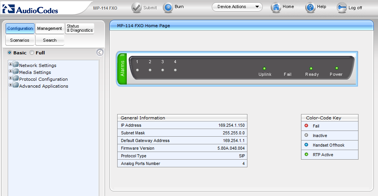Select the Full radio button
378x196 pixels.
32,52
